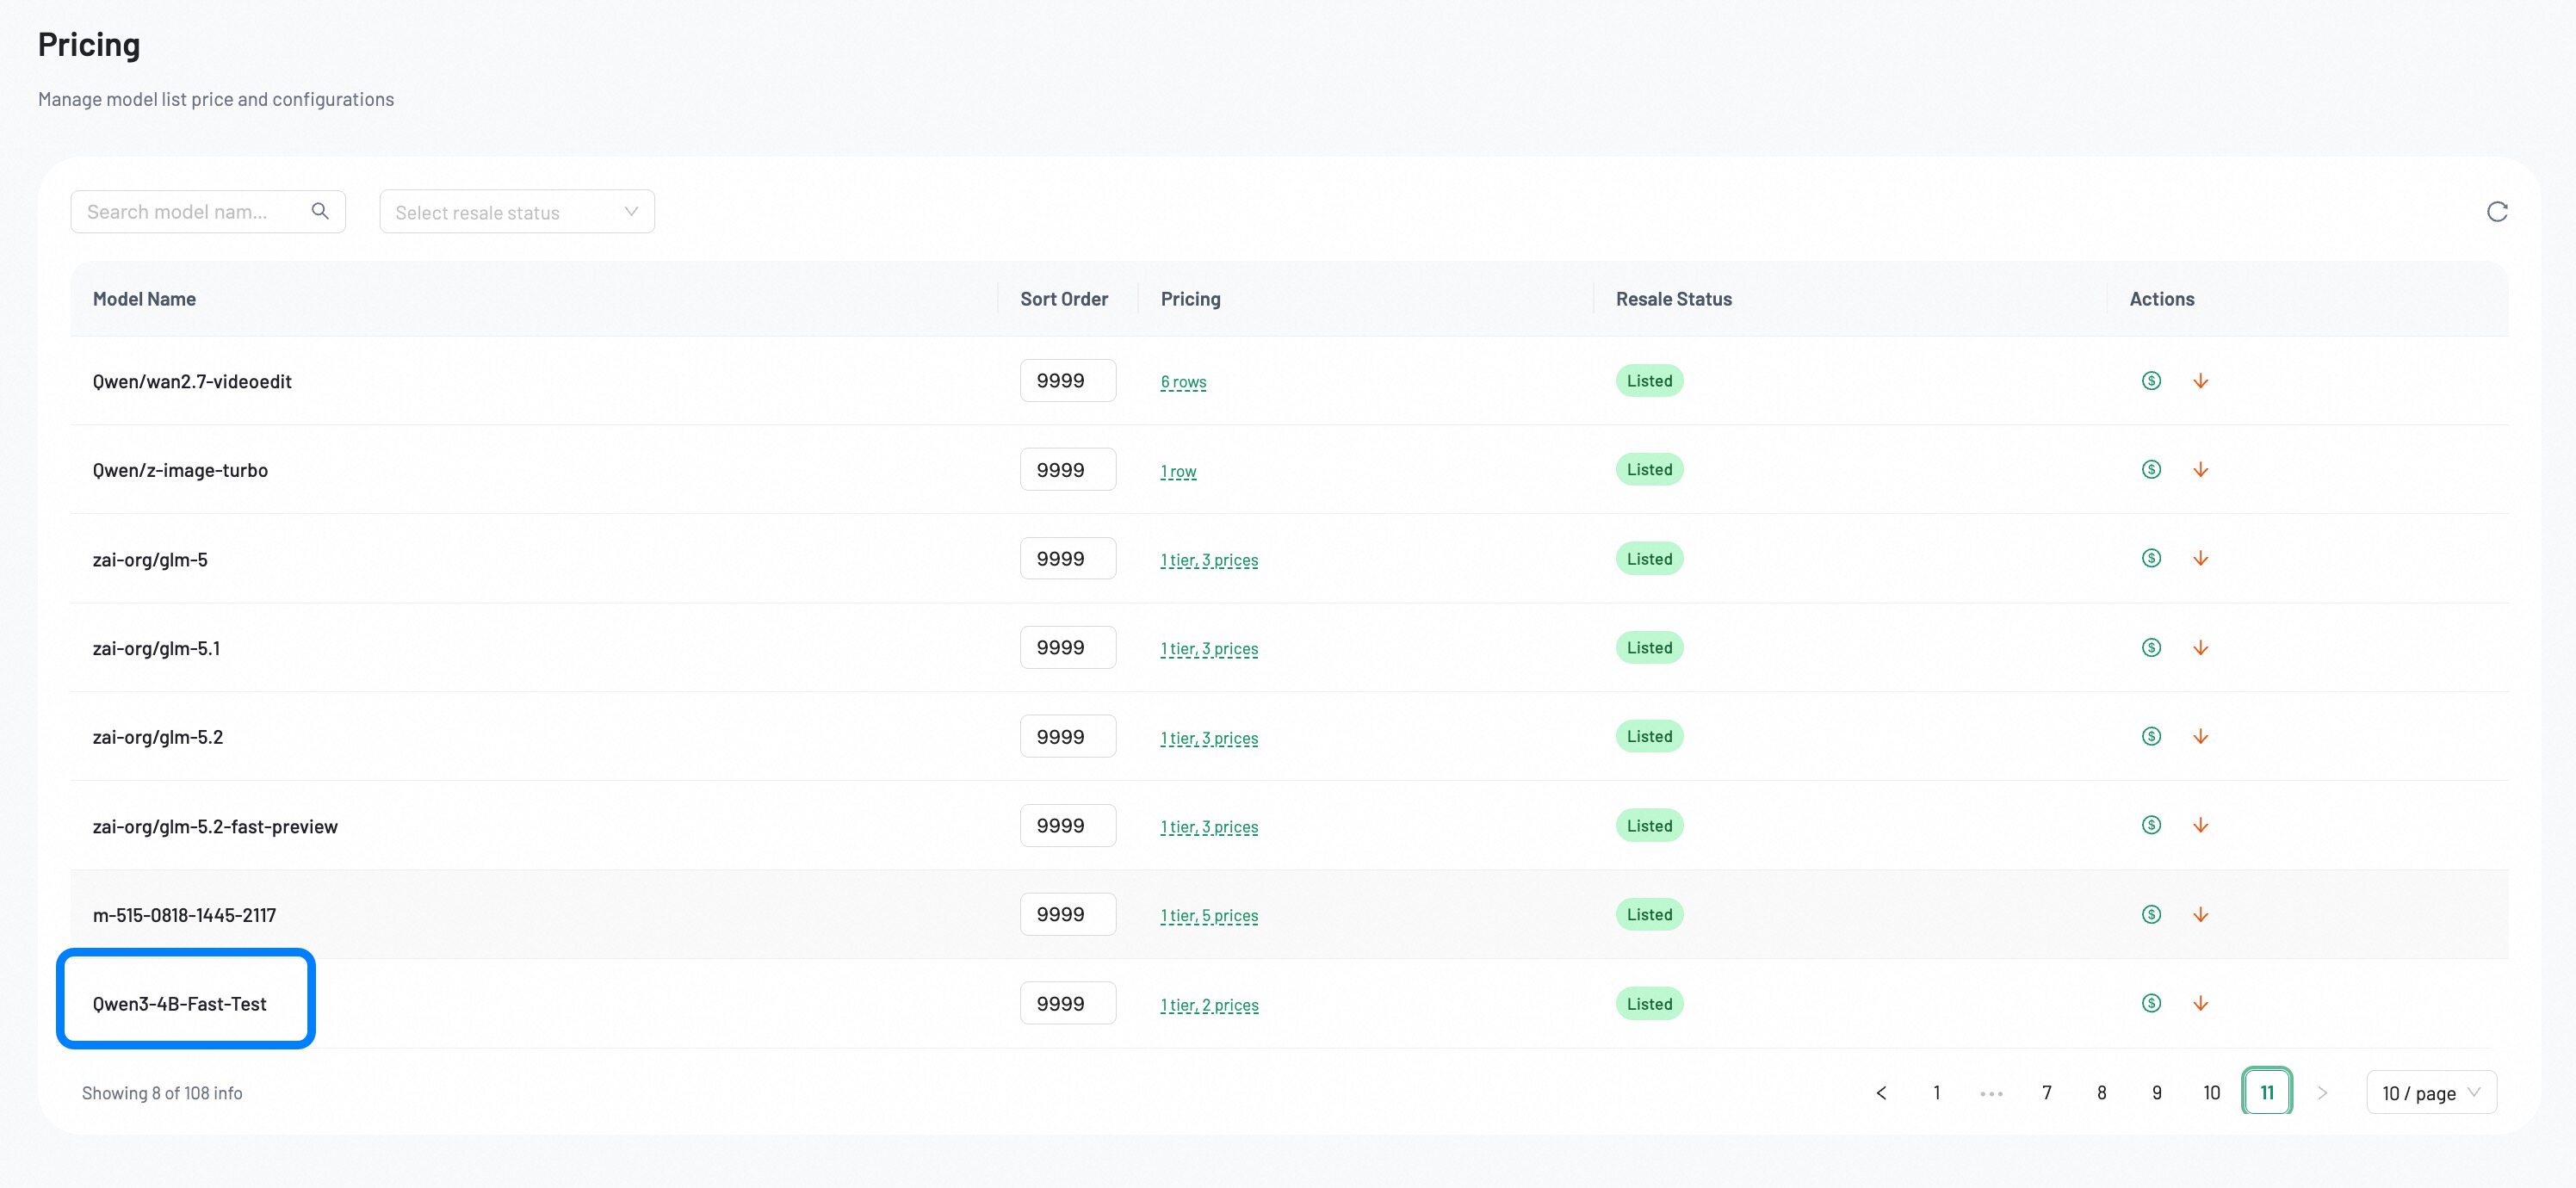This screenshot has width=2576, height=1188.
Task: Go to page 9
Action: click(2156, 1092)
